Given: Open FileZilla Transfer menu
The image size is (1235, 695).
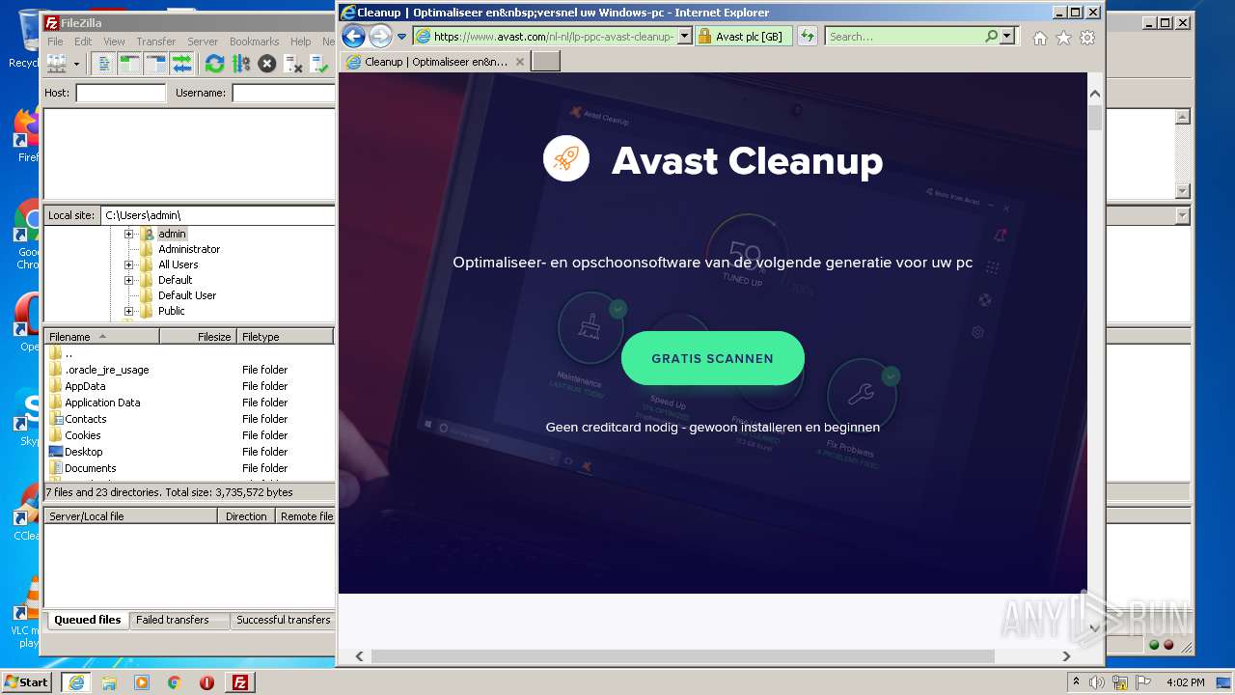Looking at the screenshot, I should 155,42.
